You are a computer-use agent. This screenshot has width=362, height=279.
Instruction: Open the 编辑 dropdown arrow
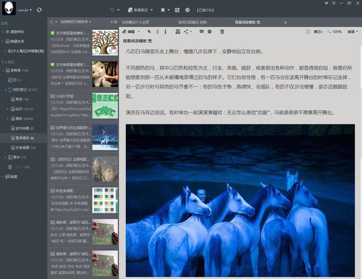(139, 32)
